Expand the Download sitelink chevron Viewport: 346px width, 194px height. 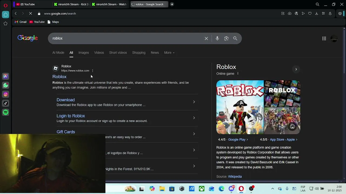(194, 102)
